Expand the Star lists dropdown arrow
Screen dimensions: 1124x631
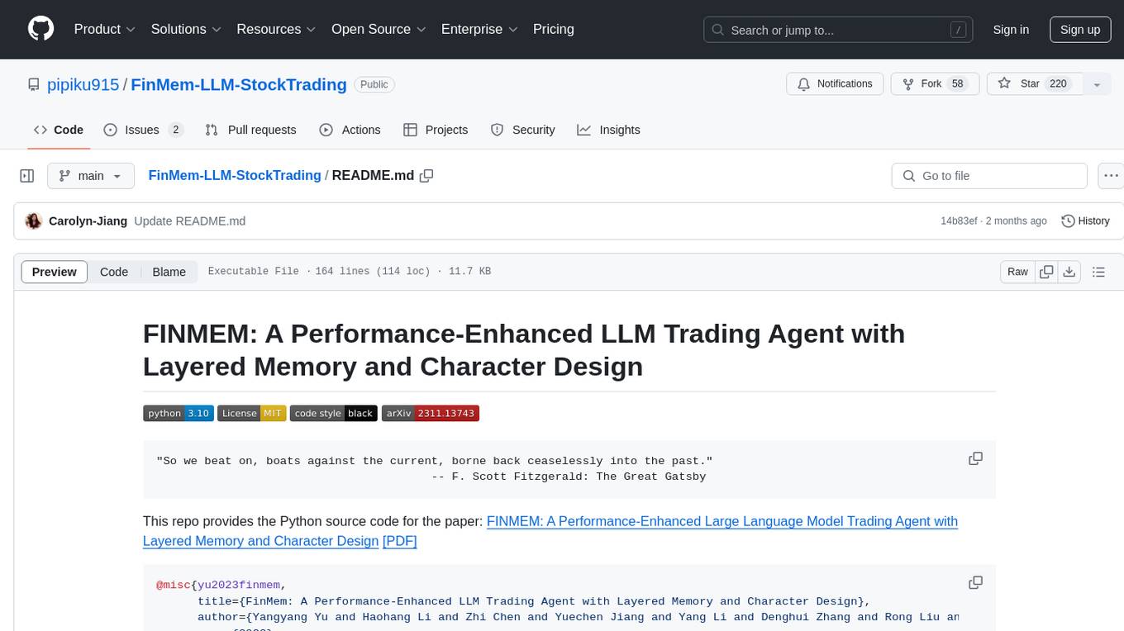pos(1097,84)
